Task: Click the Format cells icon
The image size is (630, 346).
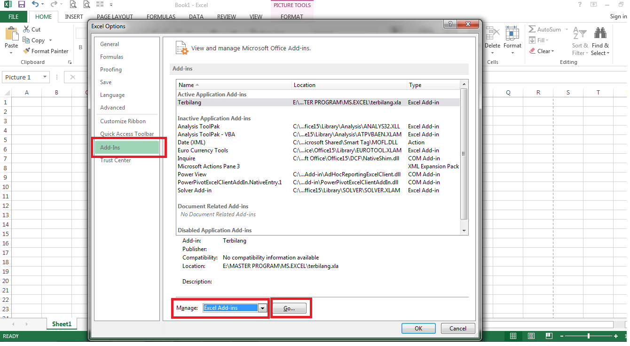Action: pos(512,34)
